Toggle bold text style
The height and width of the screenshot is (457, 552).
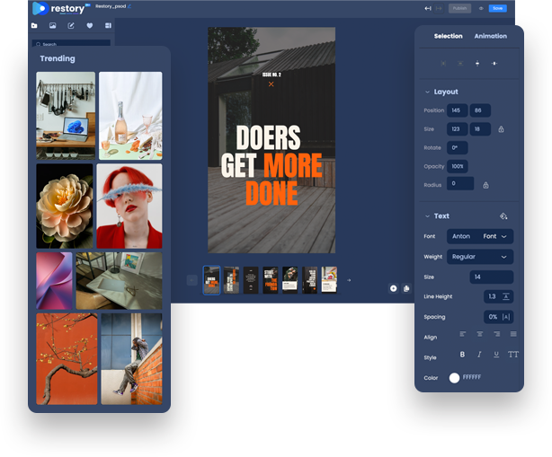tap(463, 355)
